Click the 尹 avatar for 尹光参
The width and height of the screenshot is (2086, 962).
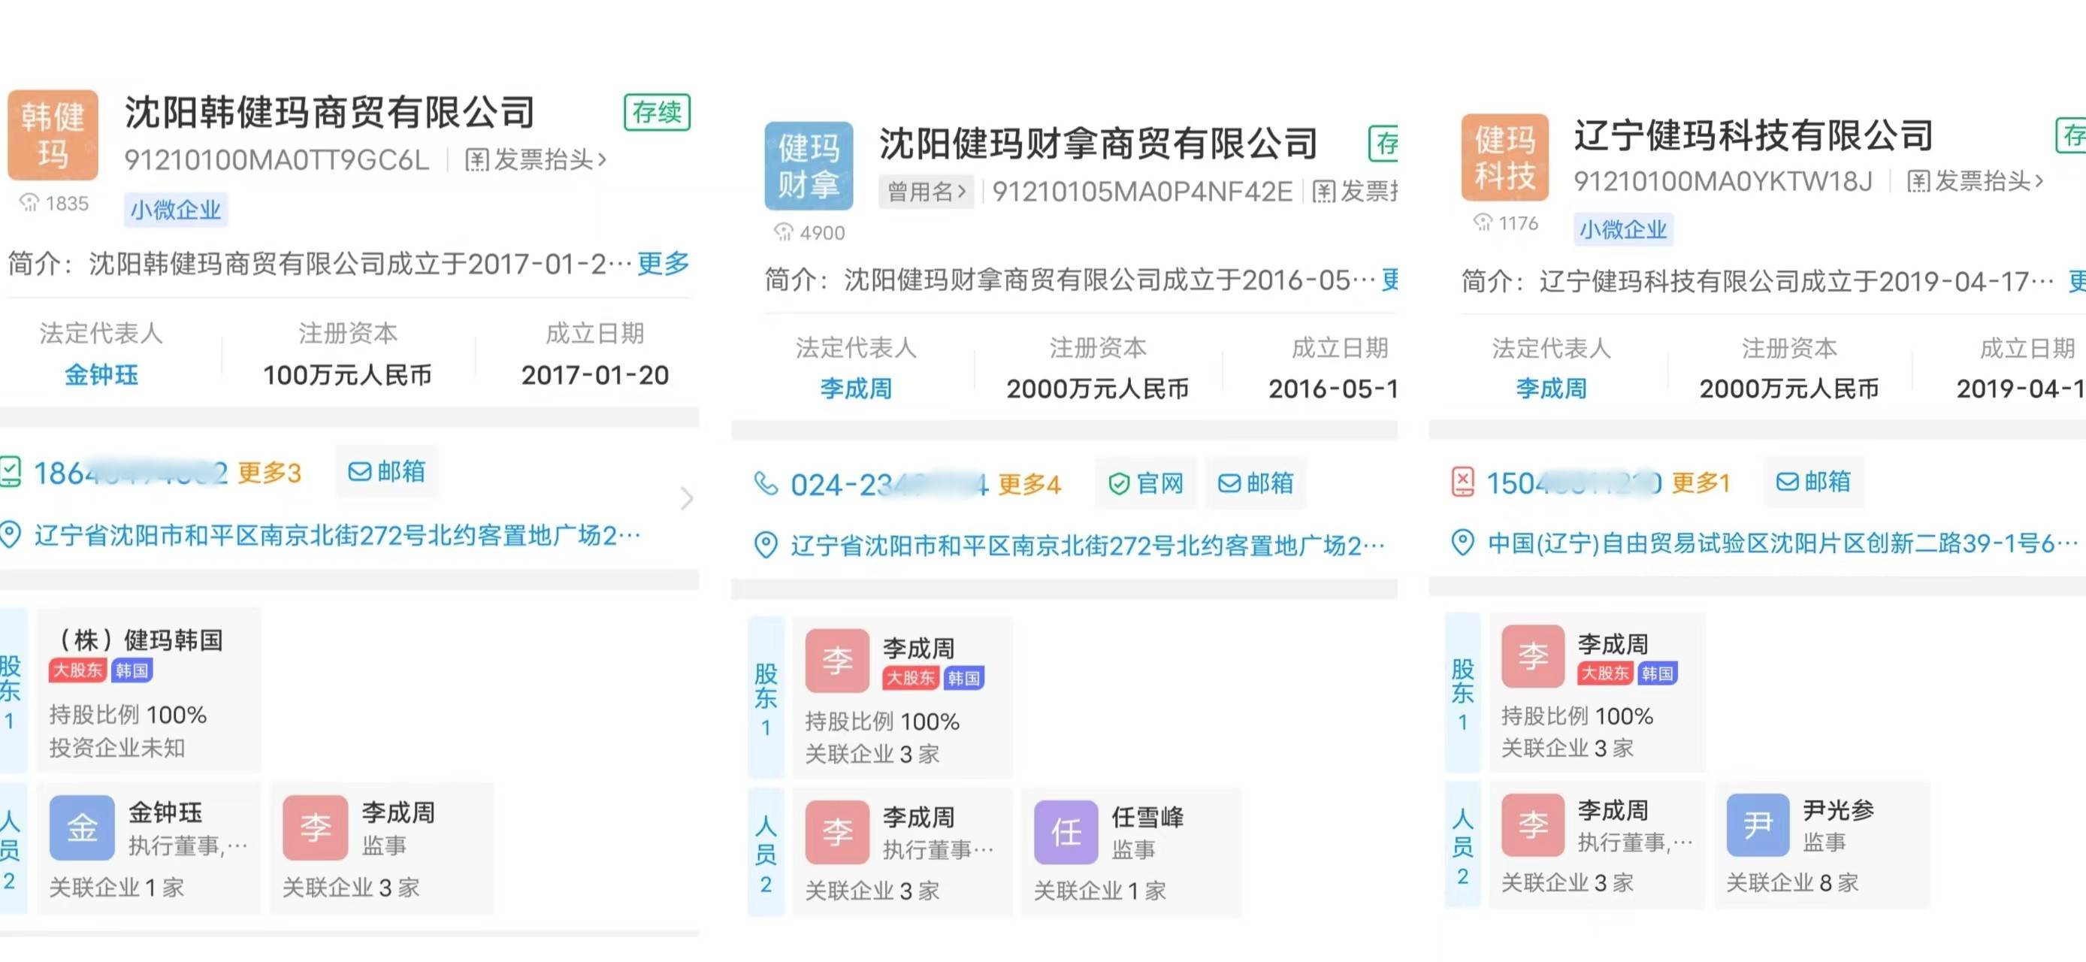[1757, 824]
